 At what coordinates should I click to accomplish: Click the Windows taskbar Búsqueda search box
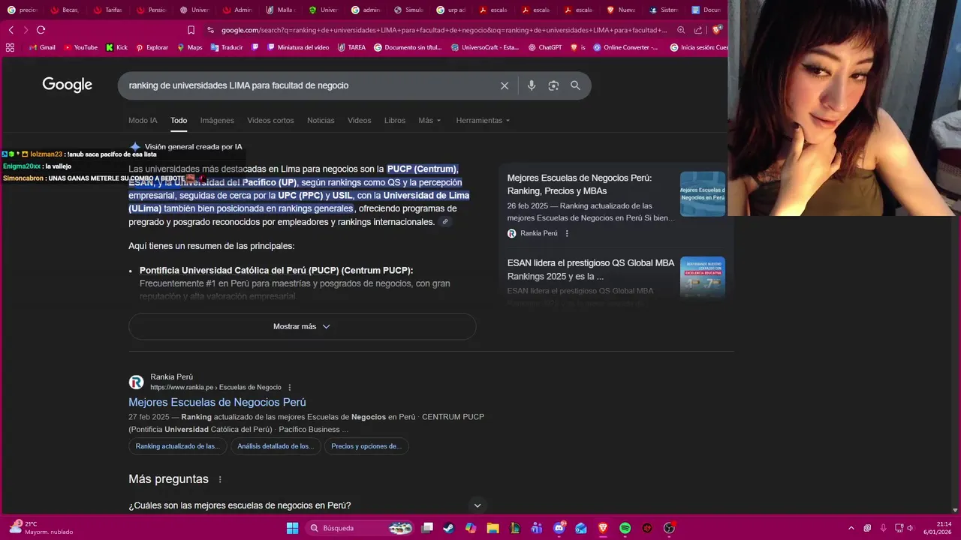click(359, 528)
